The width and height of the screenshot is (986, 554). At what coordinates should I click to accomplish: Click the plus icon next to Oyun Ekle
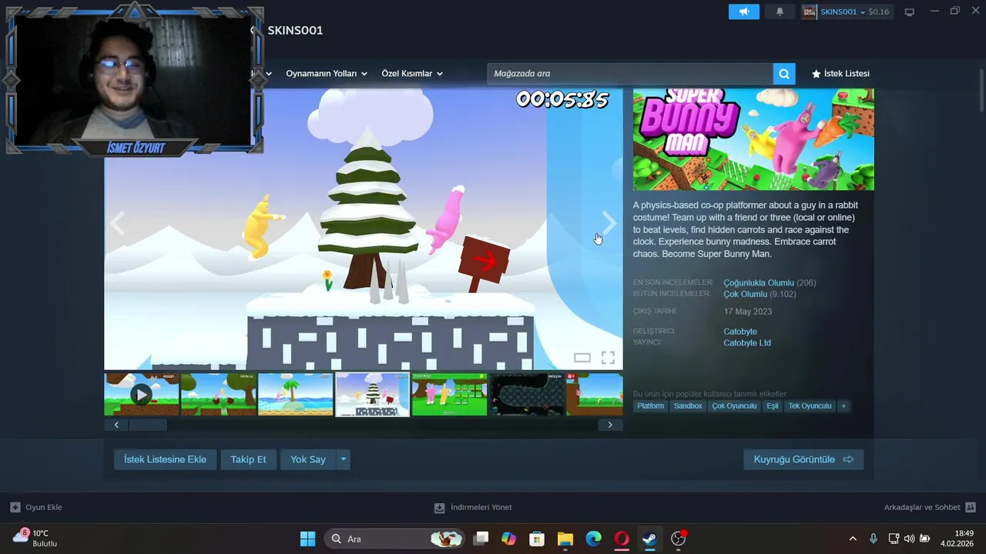(x=15, y=507)
